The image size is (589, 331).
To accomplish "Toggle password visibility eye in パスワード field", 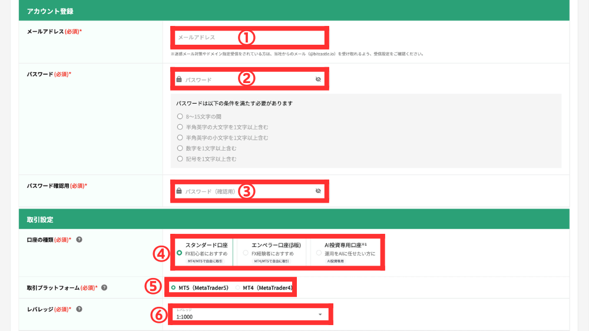I will [x=318, y=80].
